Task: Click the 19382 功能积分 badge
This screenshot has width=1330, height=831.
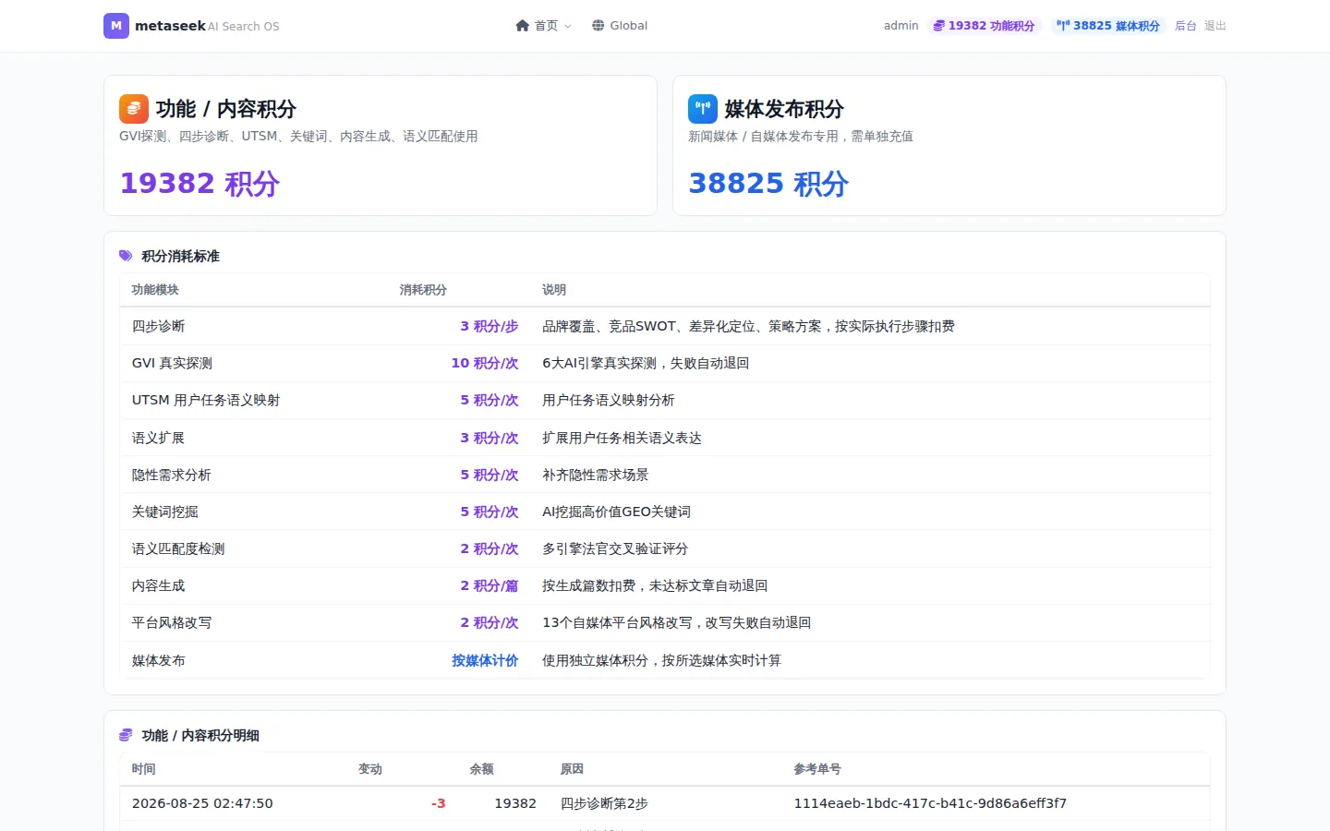Action: pos(984,26)
